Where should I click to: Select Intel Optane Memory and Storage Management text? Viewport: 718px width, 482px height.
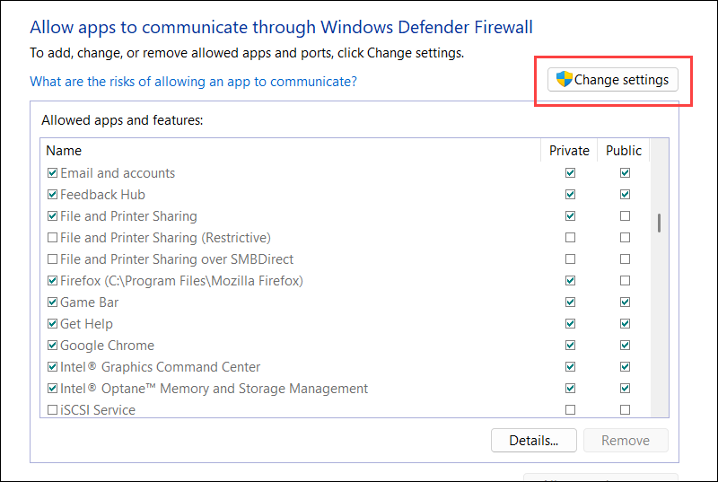[x=214, y=388]
